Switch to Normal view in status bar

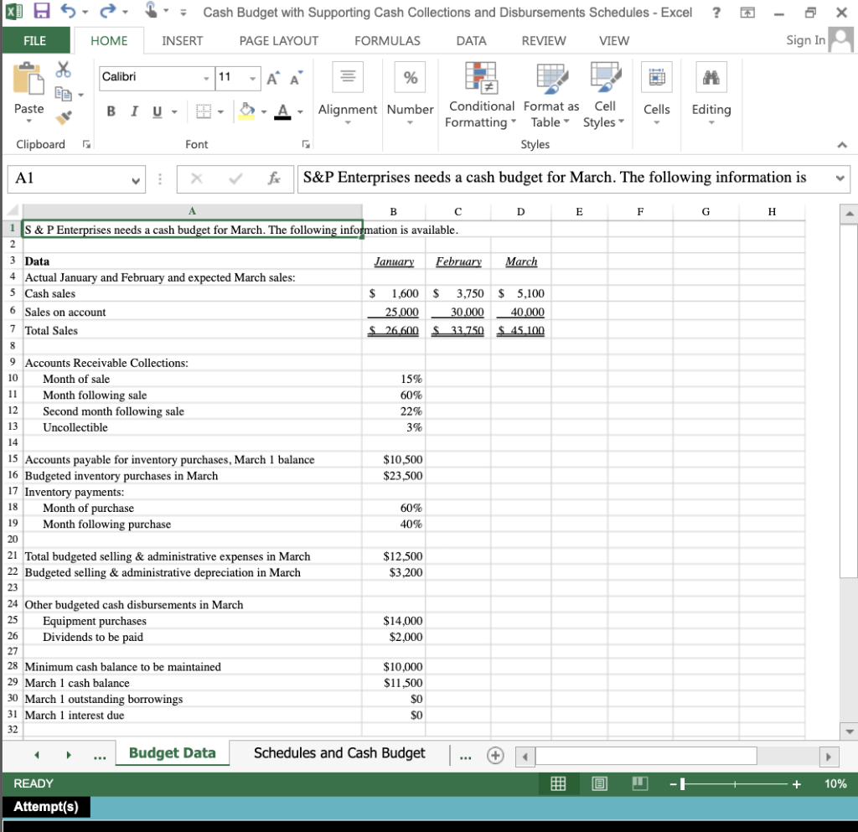(557, 784)
